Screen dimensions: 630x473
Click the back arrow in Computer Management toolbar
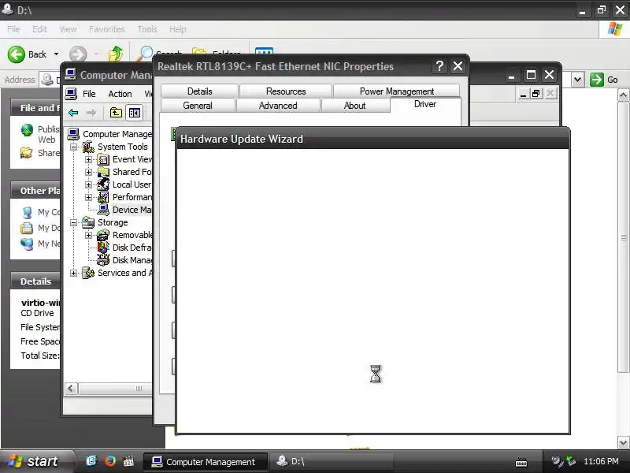tap(73, 113)
